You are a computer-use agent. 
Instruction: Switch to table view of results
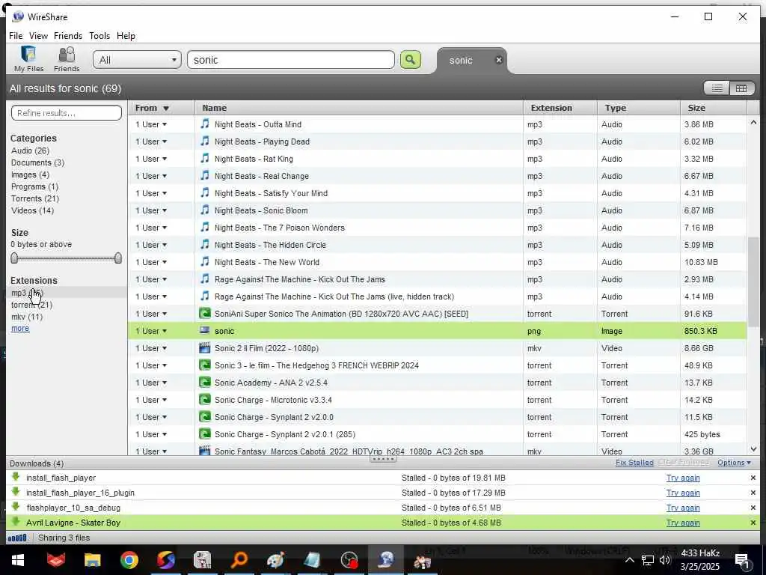(741, 88)
